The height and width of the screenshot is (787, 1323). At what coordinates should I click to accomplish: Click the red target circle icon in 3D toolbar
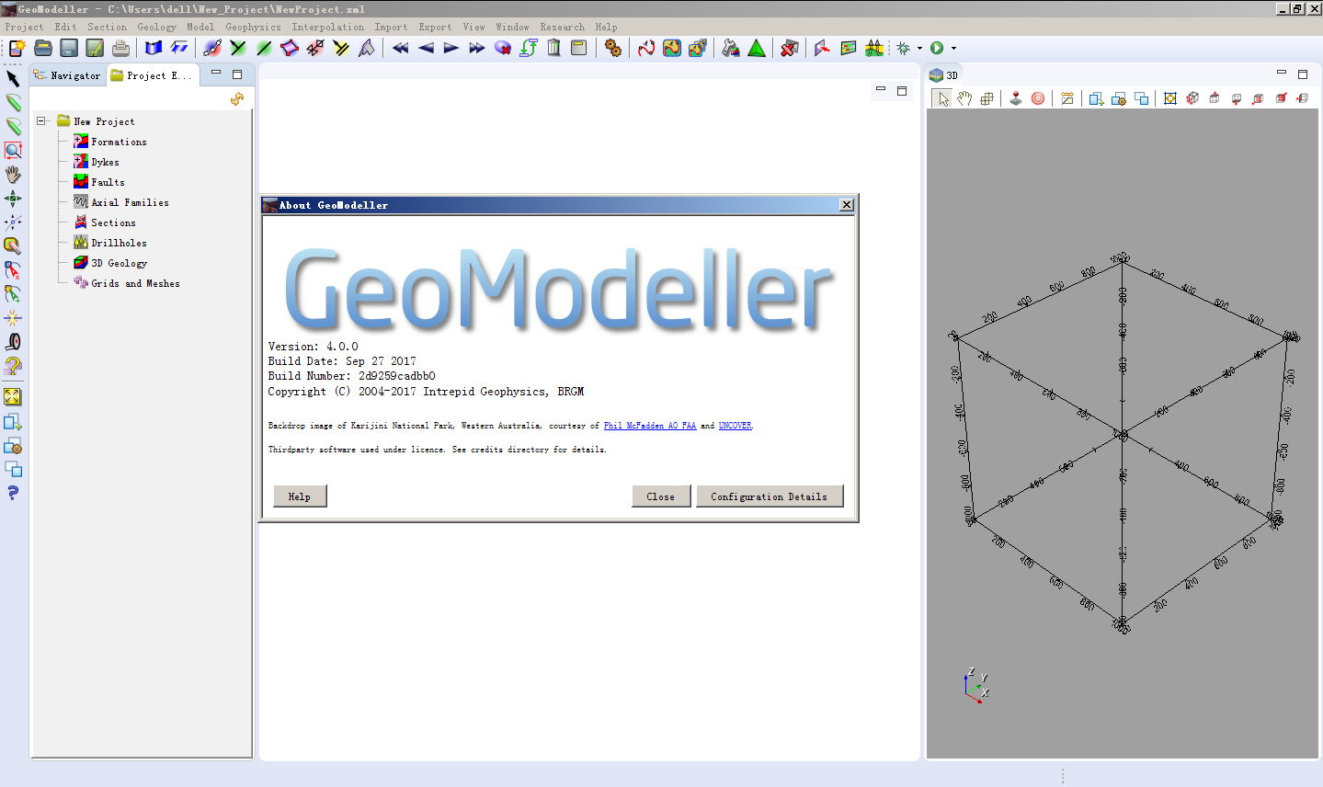(x=1038, y=98)
